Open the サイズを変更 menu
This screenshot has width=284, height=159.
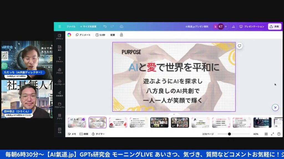[x=88, y=26]
